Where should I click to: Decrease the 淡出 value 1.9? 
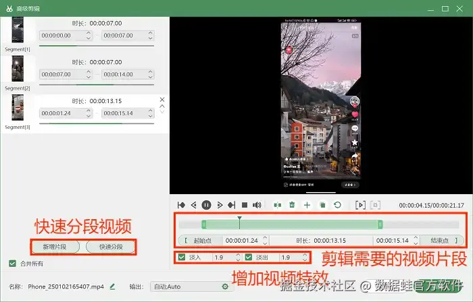305,260
